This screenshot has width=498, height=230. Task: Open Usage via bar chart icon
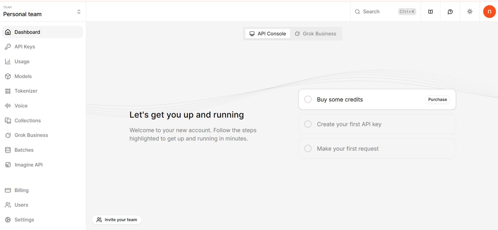(x=8, y=61)
